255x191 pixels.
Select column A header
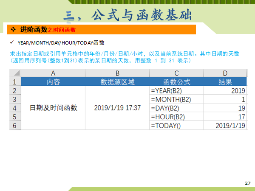point(53,73)
